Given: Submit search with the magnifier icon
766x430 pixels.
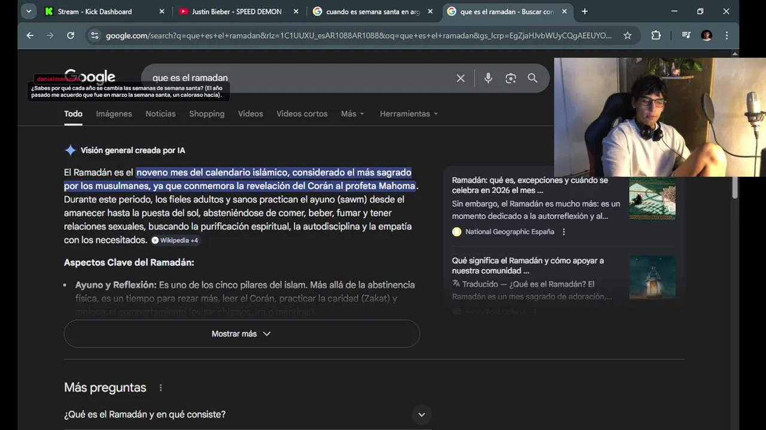Looking at the screenshot, I should coord(533,78).
